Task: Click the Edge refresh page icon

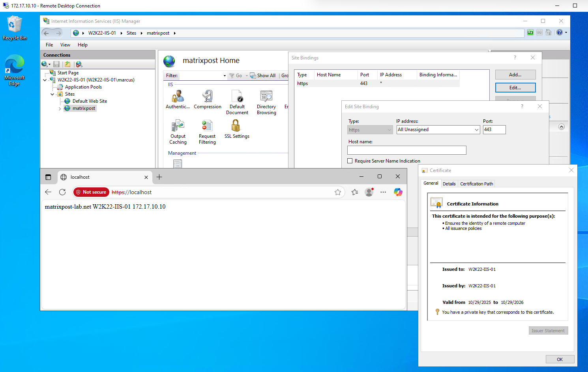Action: click(62, 192)
